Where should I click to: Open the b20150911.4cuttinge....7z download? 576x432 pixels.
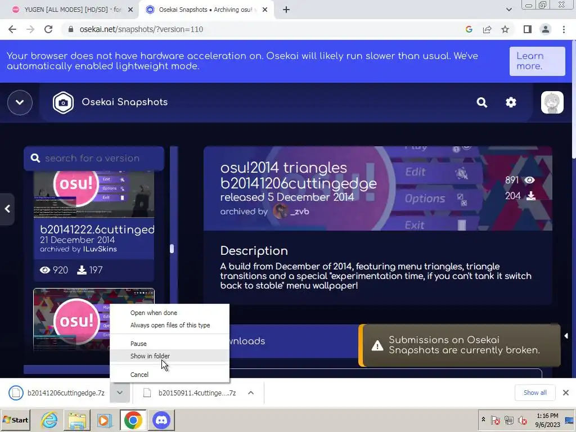pyautogui.click(x=190, y=393)
